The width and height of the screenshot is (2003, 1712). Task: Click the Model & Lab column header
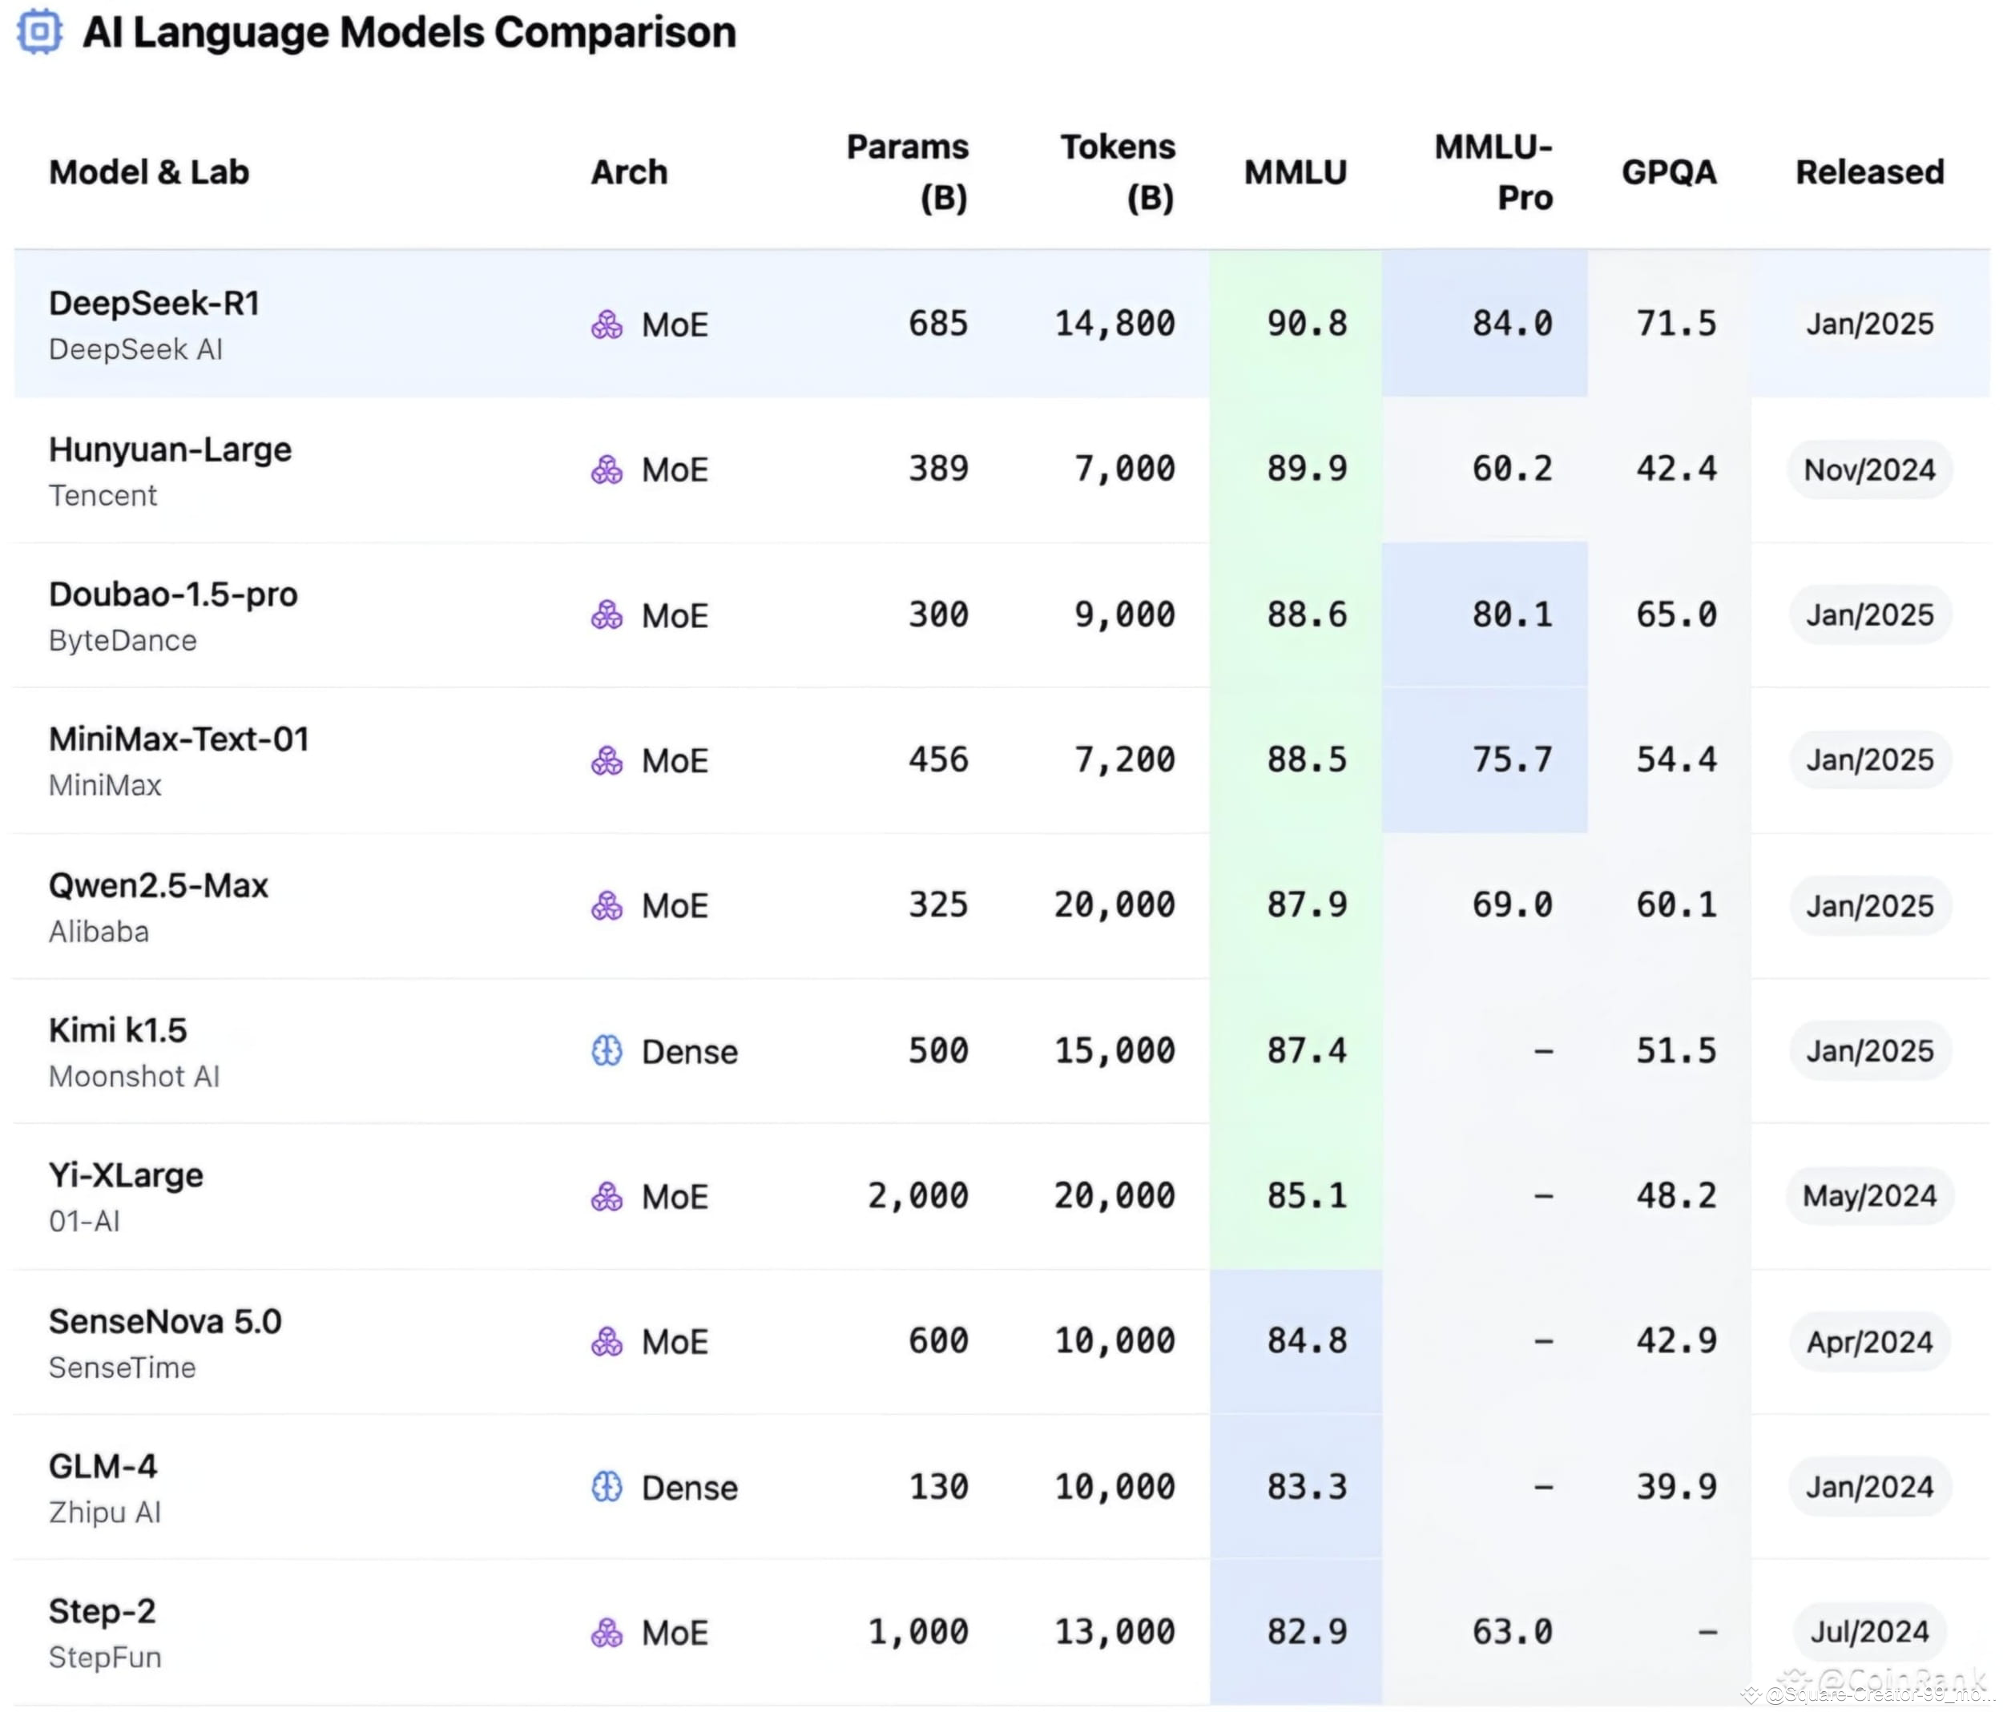coord(149,172)
